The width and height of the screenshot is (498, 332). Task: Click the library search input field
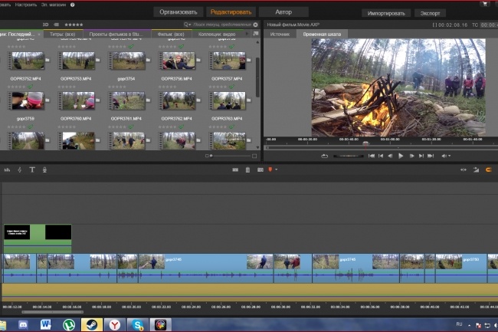click(222, 25)
